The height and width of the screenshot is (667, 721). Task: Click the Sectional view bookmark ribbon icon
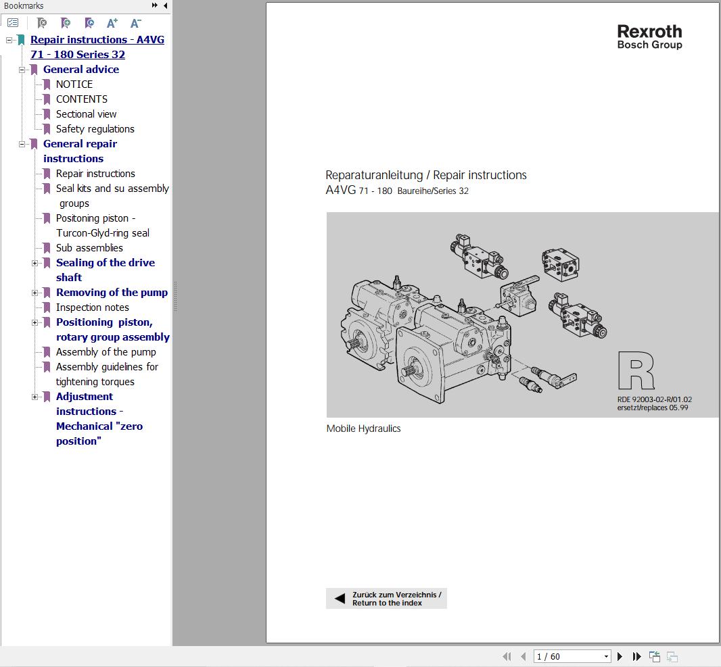pyautogui.click(x=47, y=114)
